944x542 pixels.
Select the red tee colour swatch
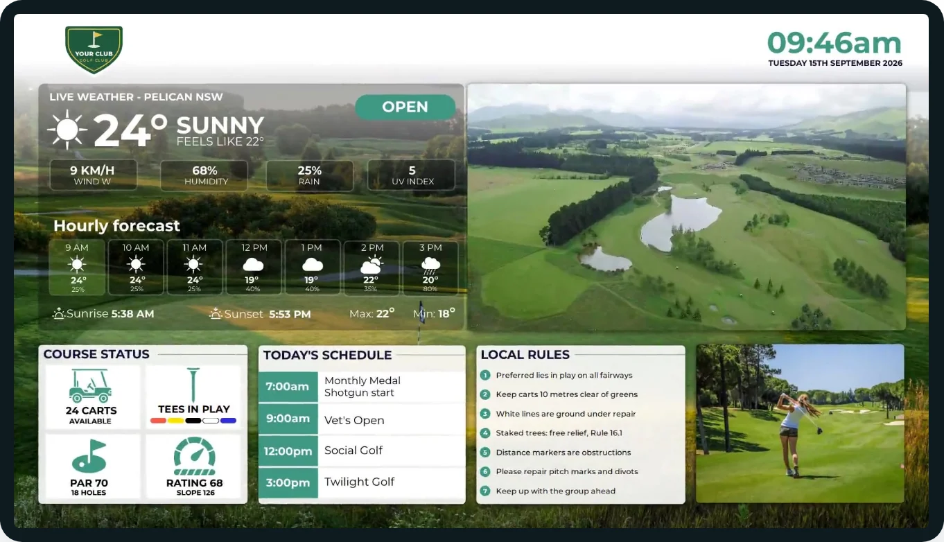(159, 421)
